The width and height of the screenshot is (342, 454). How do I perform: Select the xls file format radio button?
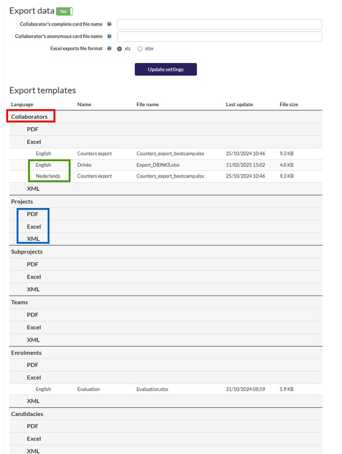[119, 49]
